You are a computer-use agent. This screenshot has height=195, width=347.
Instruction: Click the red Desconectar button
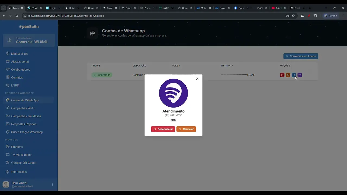pyautogui.click(x=163, y=129)
